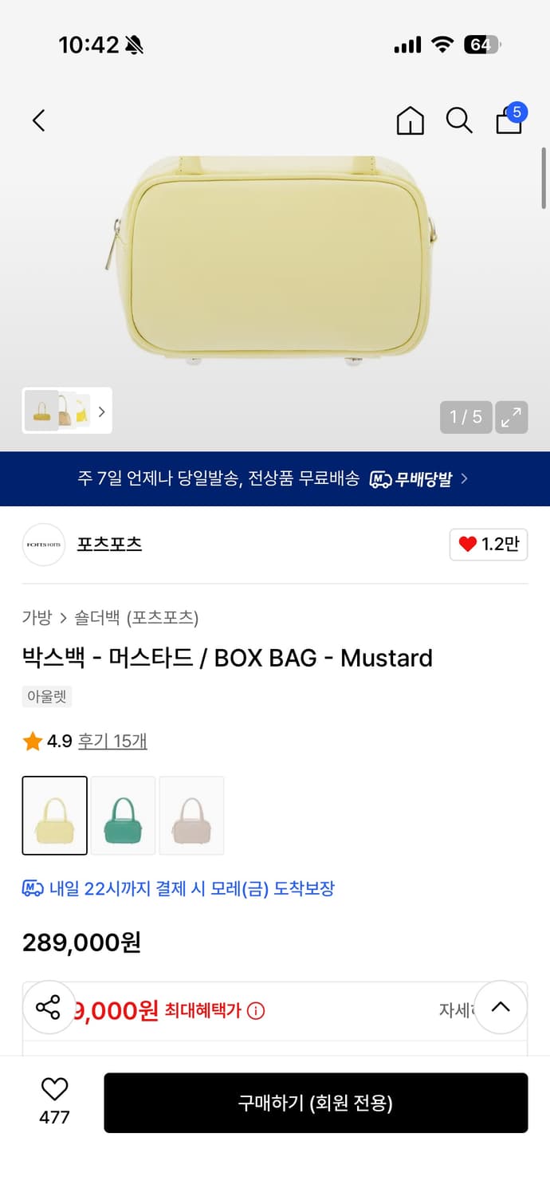Select the mustard yellow color option
The height and width of the screenshot is (1196, 550).
(x=55, y=815)
